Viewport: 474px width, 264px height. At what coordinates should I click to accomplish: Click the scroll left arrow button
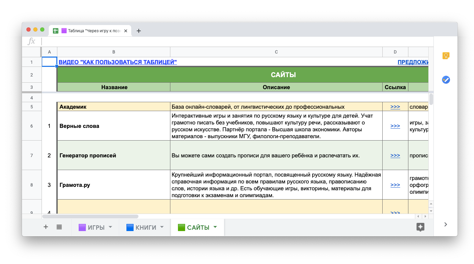click(418, 216)
